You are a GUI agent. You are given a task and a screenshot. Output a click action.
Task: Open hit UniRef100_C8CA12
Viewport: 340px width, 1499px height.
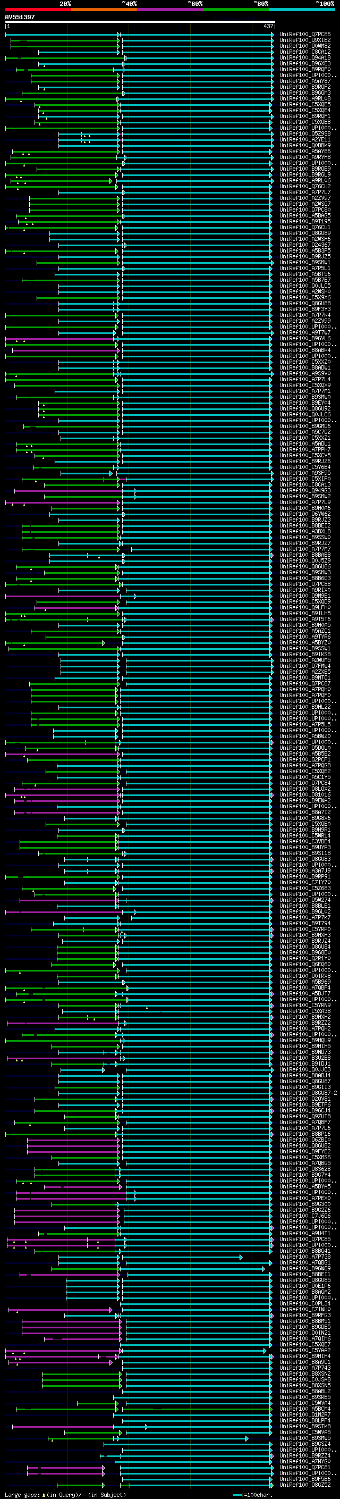click(305, 52)
